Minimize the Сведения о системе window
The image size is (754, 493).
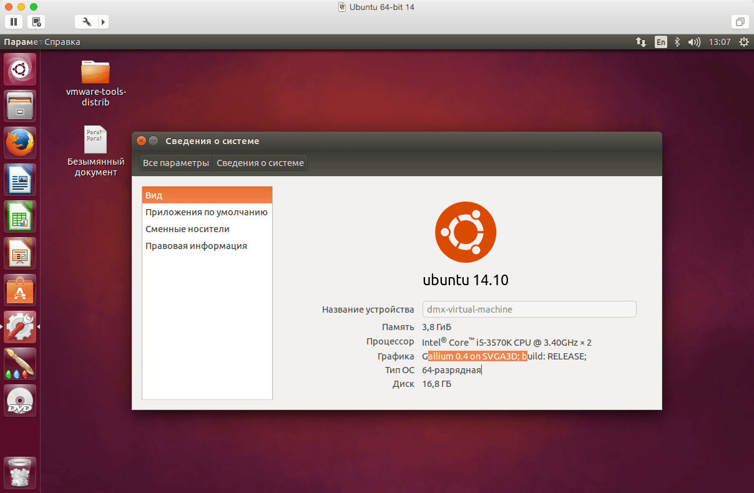point(153,141)
